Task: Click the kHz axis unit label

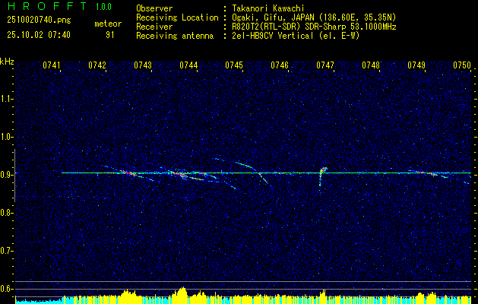Action: pos(7,62)
